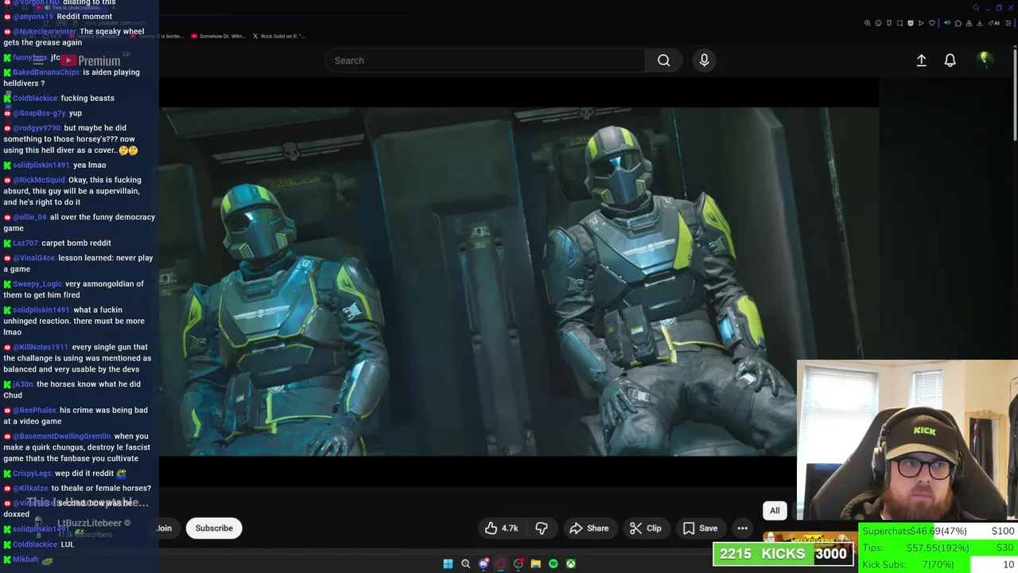Open the YouTube account avatar menu
Viewport: 1018px width, 573px height.
pyautogui.click(x=985, y=60)
